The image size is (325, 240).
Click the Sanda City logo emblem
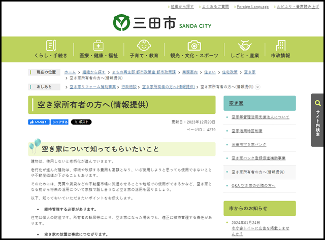[121, 22]
